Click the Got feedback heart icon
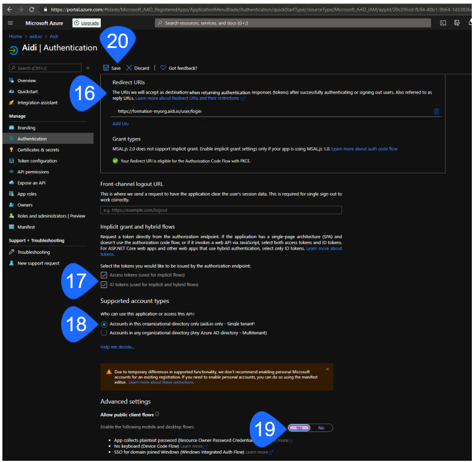Image resolution: width=473 pixels, height=462 pixels. (x=163, y=68)
